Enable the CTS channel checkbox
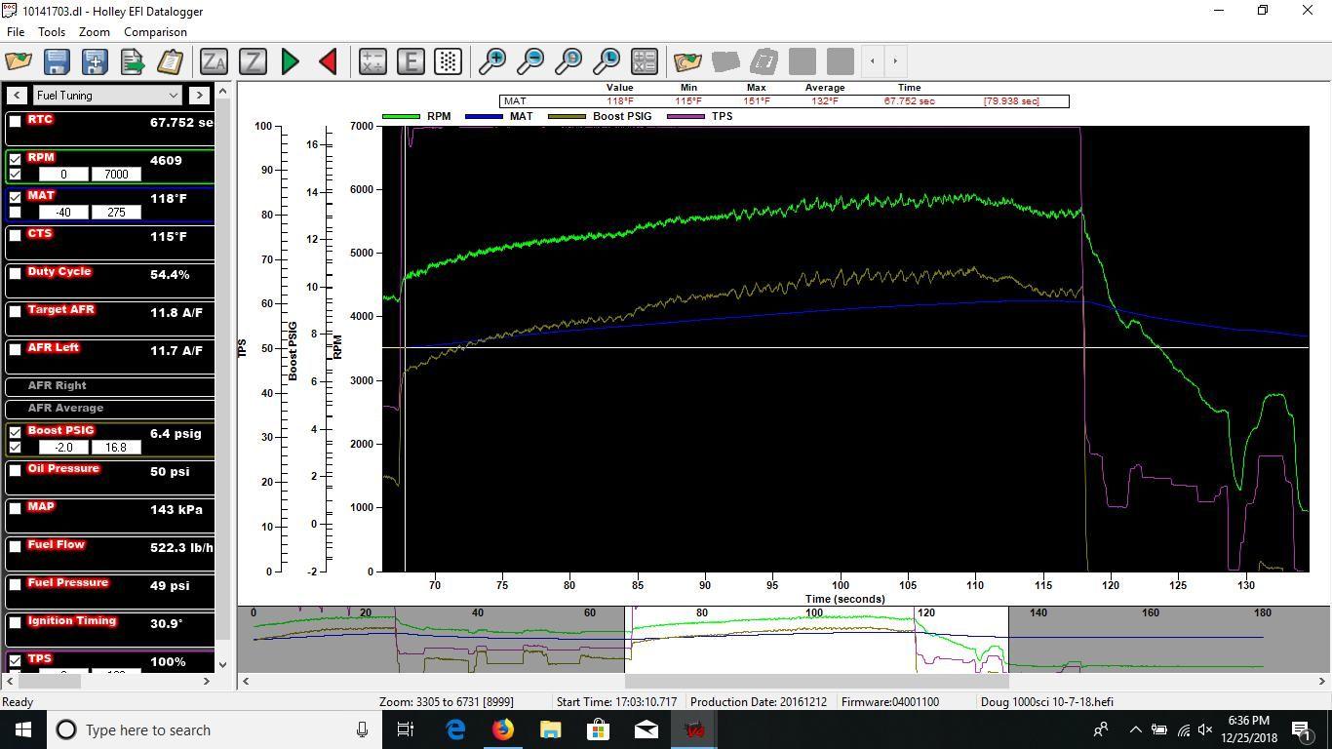Screen dimensions: 1332x749 (x=16, y=235)
